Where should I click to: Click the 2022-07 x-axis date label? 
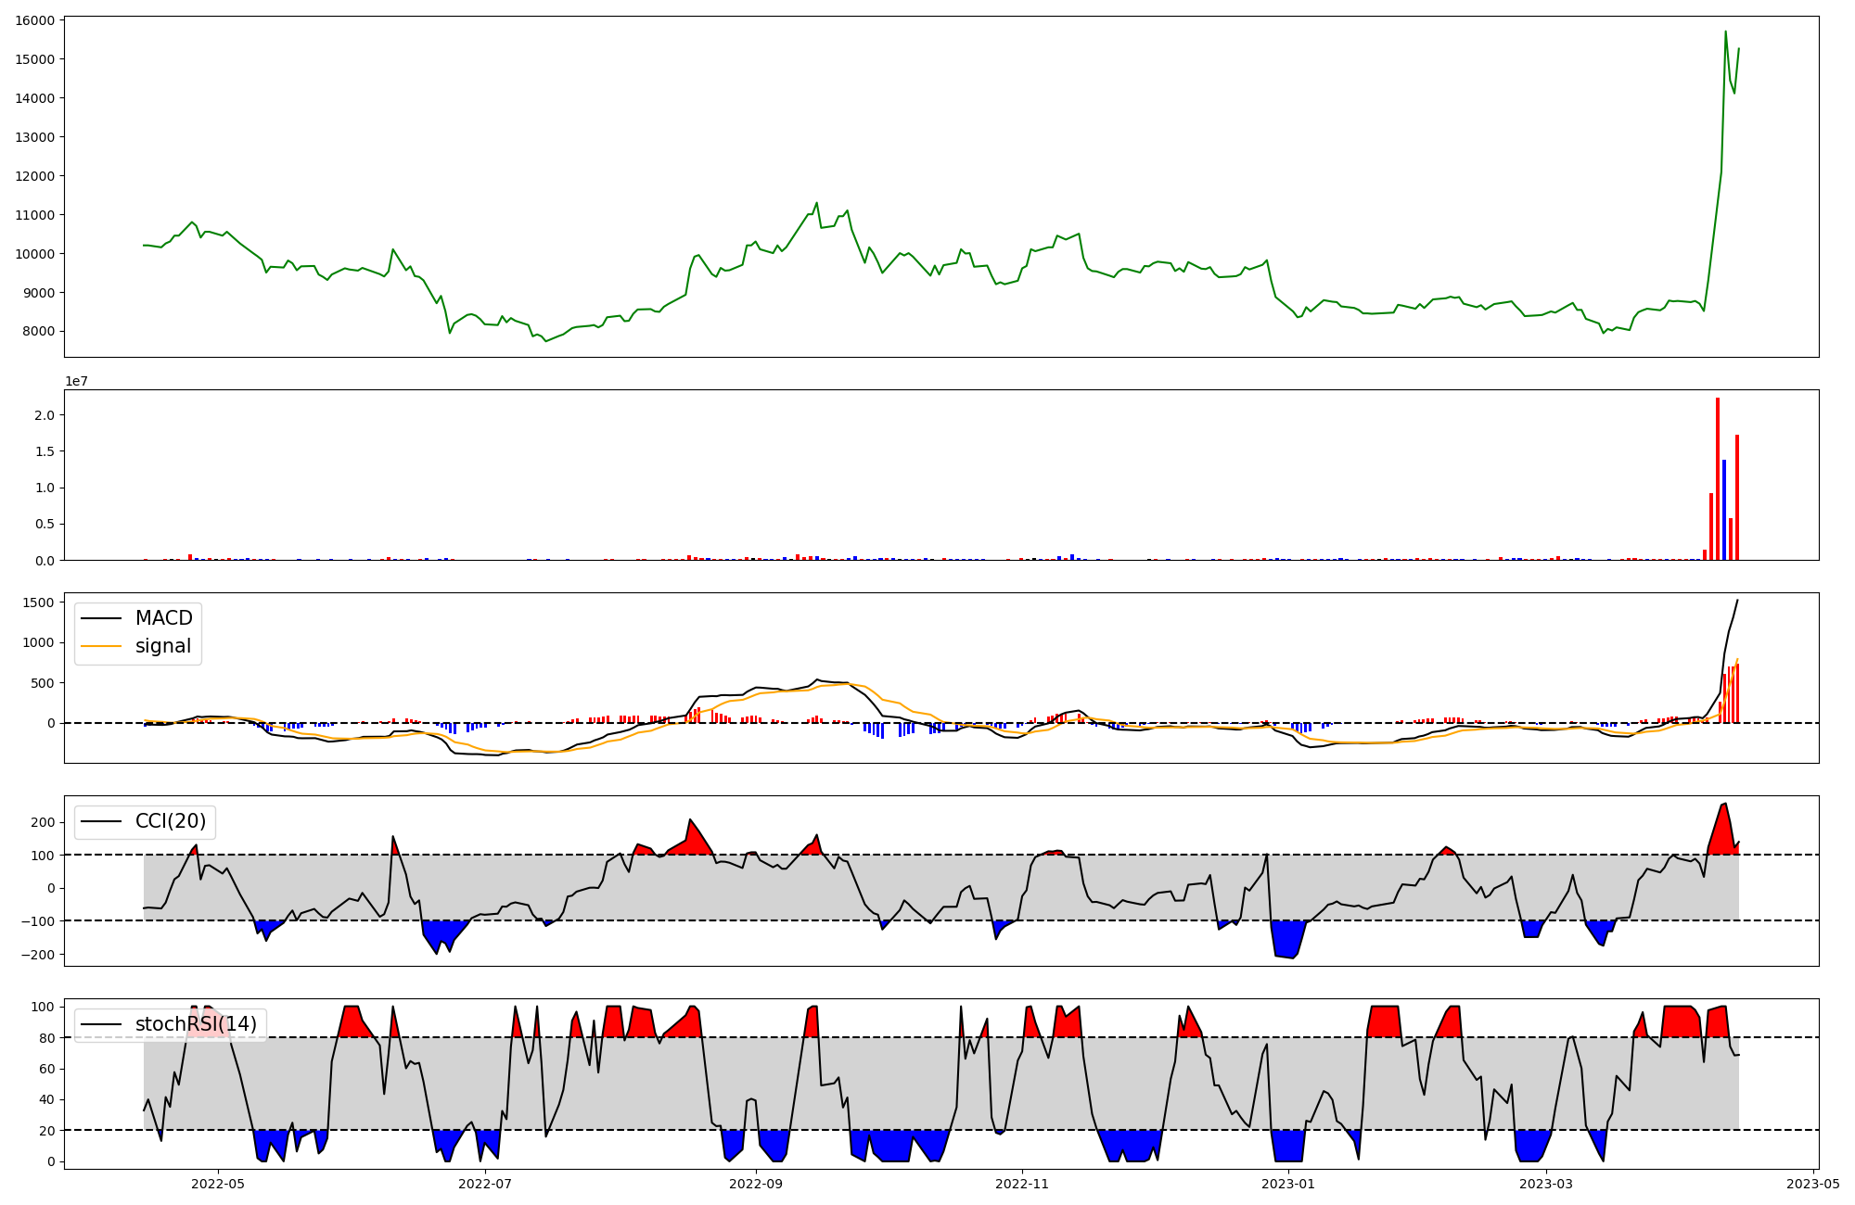485,1183
